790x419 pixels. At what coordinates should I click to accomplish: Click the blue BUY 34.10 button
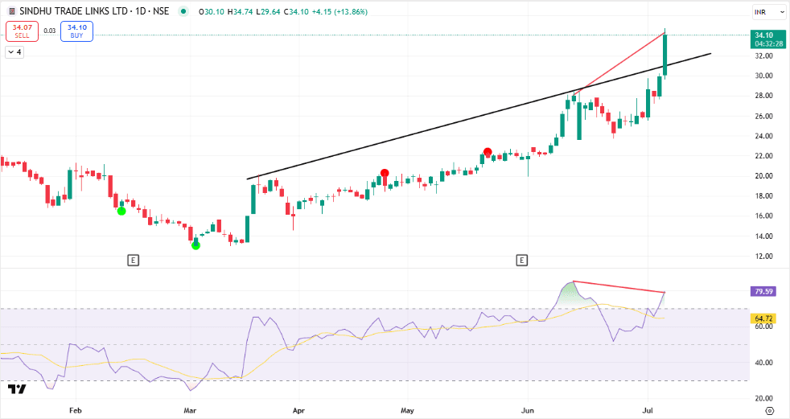[76, 31]
